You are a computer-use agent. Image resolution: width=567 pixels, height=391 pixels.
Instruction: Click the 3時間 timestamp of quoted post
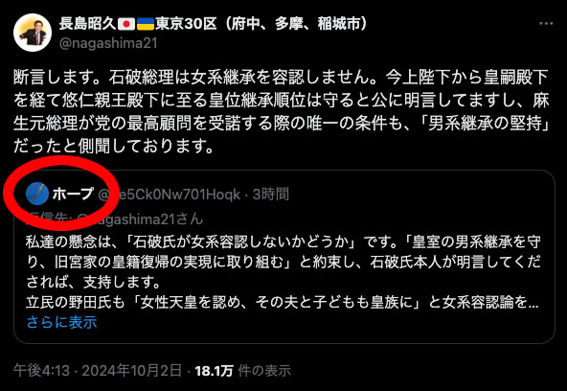[270, 195]
